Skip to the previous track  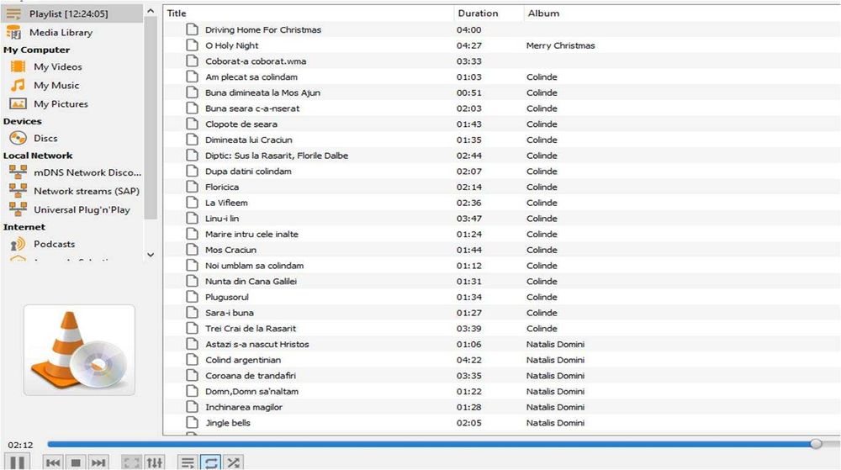tap(52, 462)
